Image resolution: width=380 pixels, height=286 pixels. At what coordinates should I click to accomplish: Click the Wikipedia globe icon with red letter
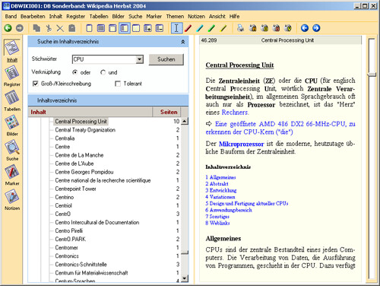point(276,28)
